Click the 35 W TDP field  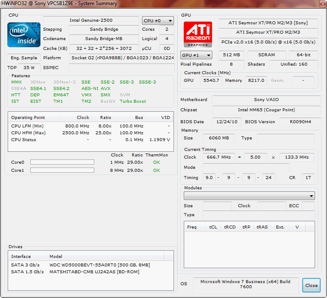pos(29,67)
